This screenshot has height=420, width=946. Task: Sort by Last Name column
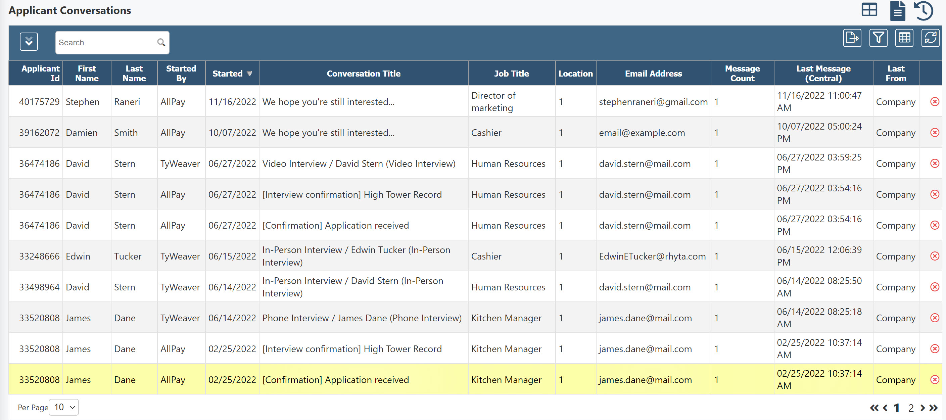coord(134,74)
